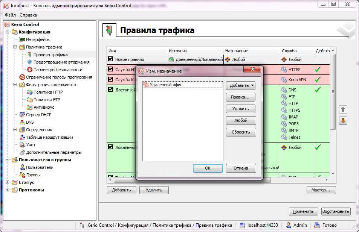
Task: Click the Пользователи user icon
Action: tap(23, 167)
